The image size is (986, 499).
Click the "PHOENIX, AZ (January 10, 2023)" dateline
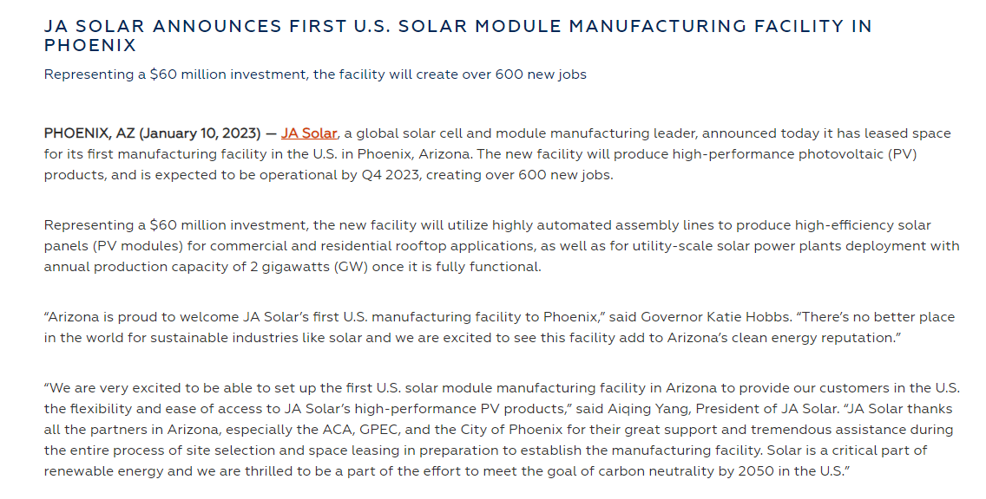(x=152, y=133)
